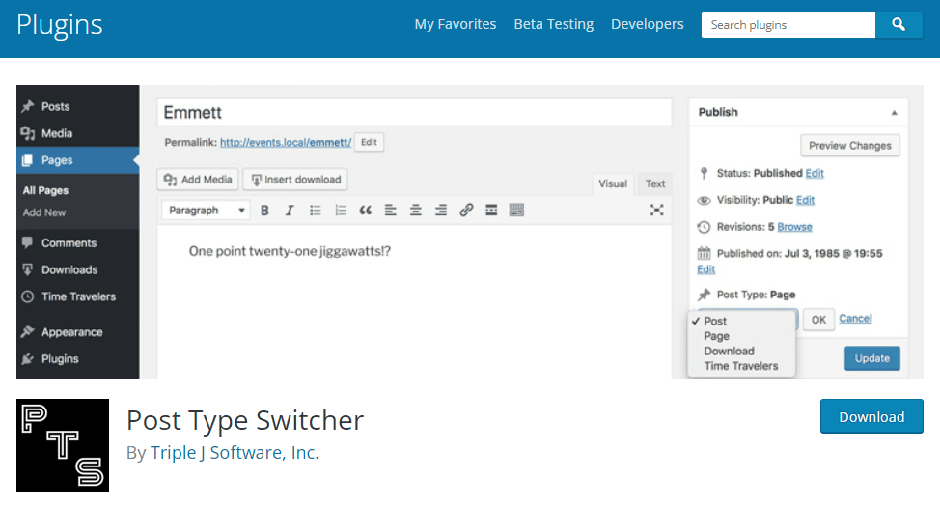Viewport: 940px width, 508px height.
Task: Confirm post type with OK
Action: pyautogui.click(x=818, y=320)
